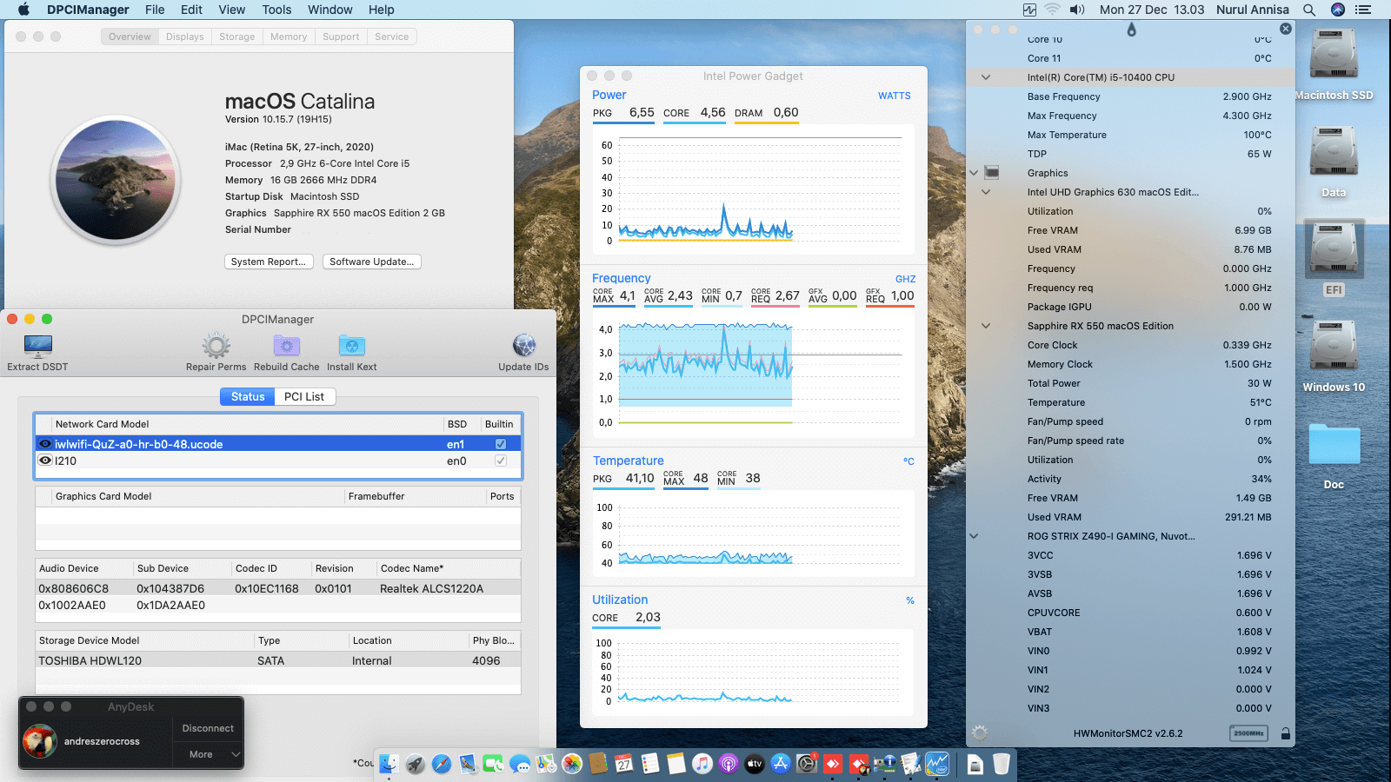Collapse the ROG STRIX Z490-I GAMING group
The image size is (1391, 782).
click(x=974, y=536)
